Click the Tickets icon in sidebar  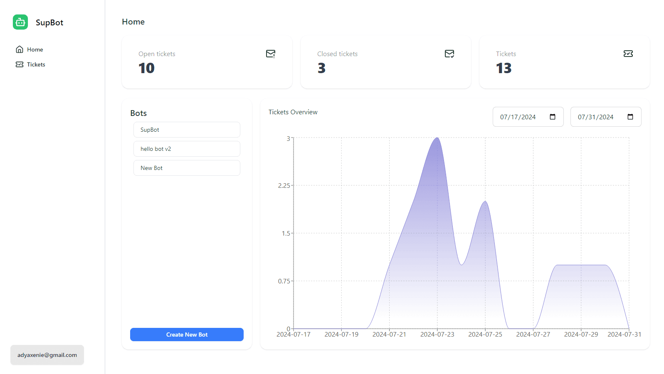20,64
